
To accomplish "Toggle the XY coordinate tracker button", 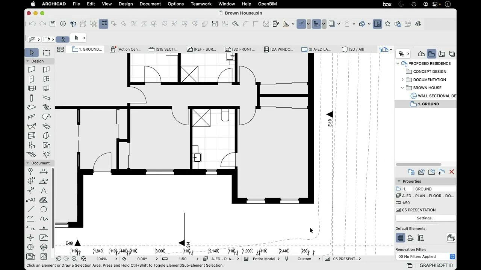I will point(317,24).
